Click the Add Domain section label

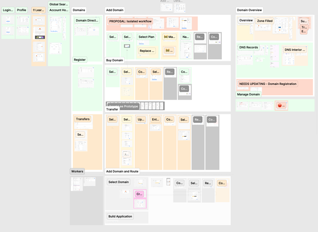point(115,10)
